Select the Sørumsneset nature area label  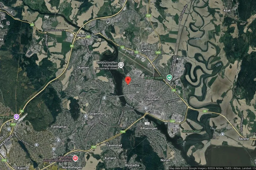coord(191,131)
